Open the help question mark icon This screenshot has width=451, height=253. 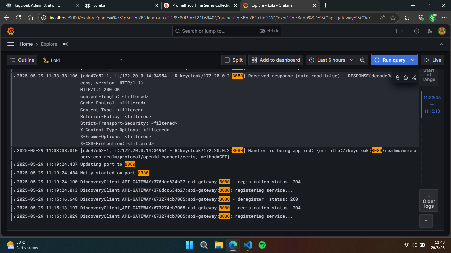coord(417,31)
